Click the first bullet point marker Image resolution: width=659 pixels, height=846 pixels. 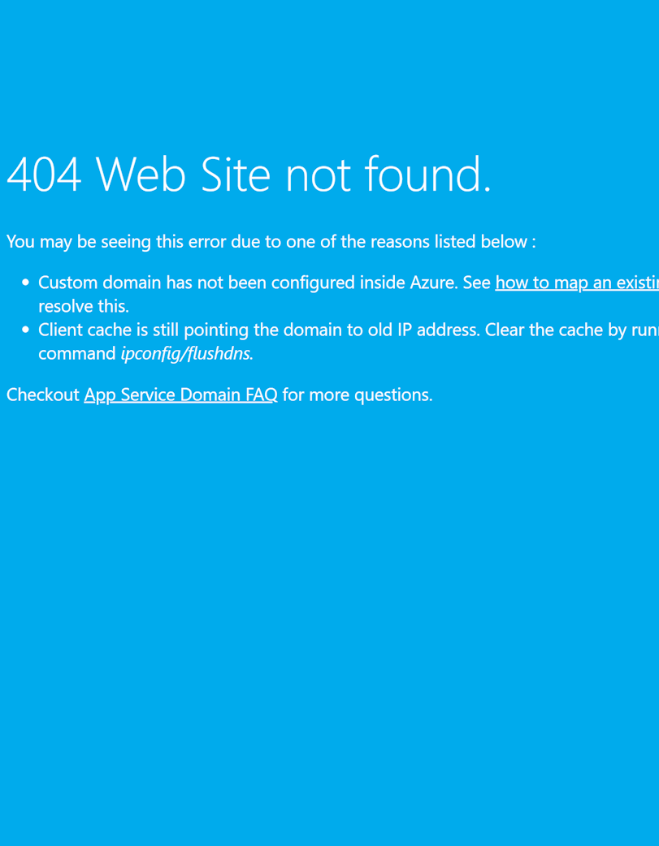(25, 283)
